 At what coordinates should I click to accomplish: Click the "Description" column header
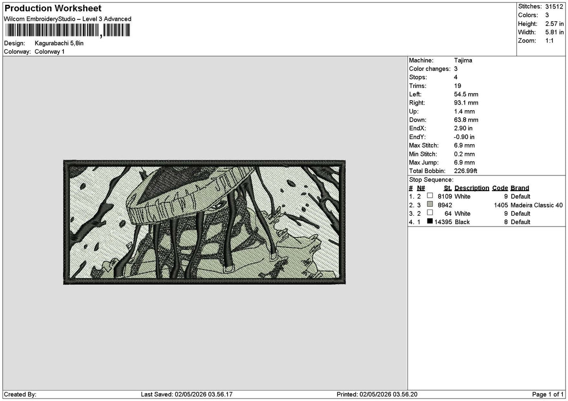click(472, 188)
